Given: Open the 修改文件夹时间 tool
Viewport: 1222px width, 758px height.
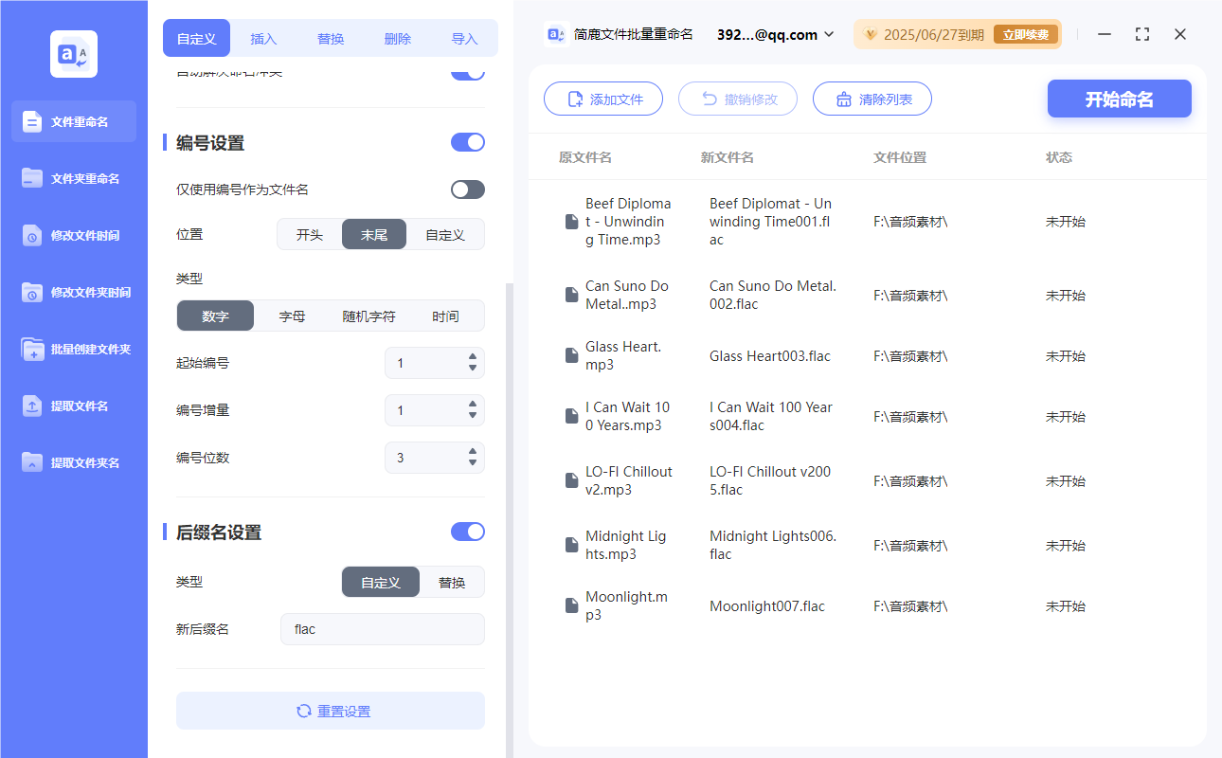Looking at the screenshot, I should point(73,292).
